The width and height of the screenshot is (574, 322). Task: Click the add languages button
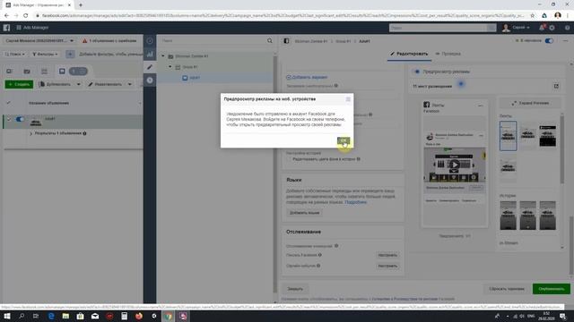pyautogui.click(x=304, y=213)
